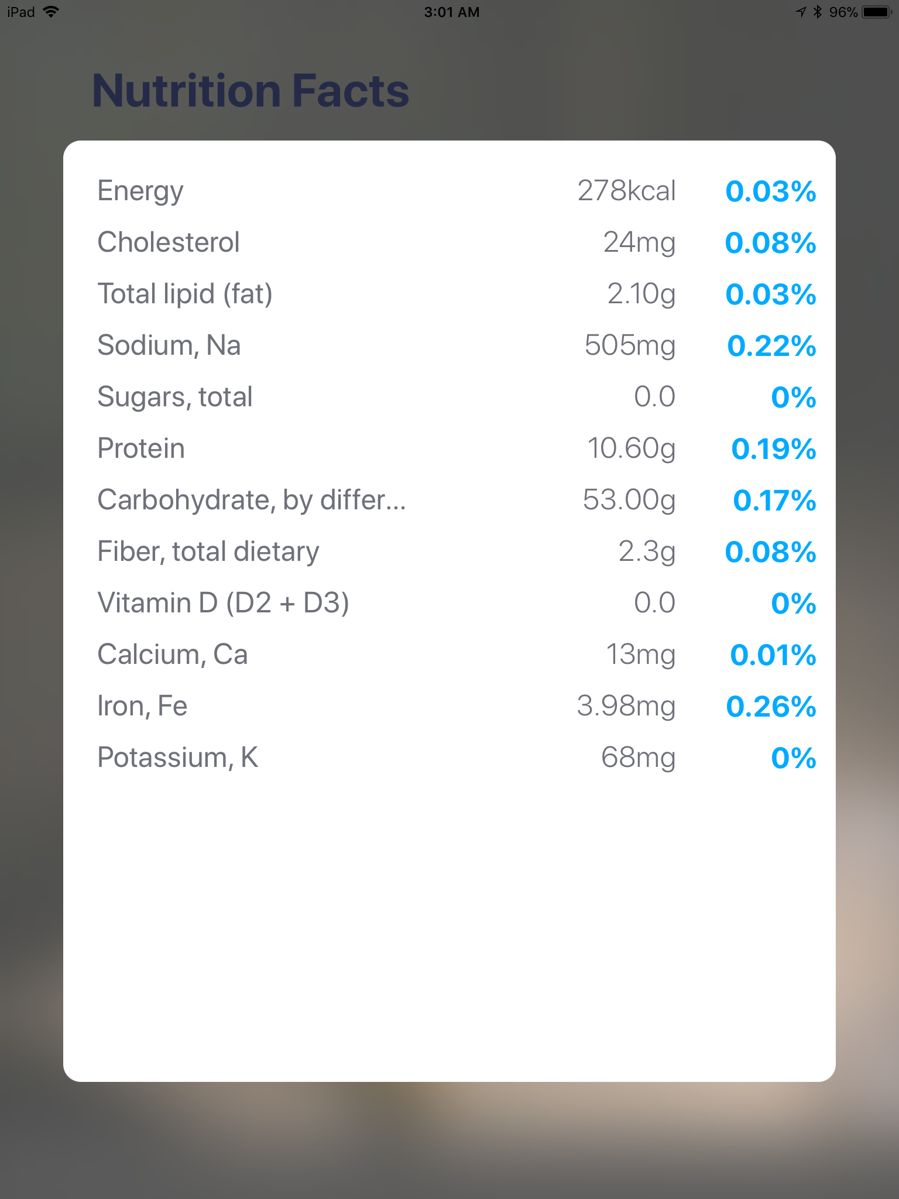
Task: Tap the 3:01 AM clock
Action: tap(451, 12)
